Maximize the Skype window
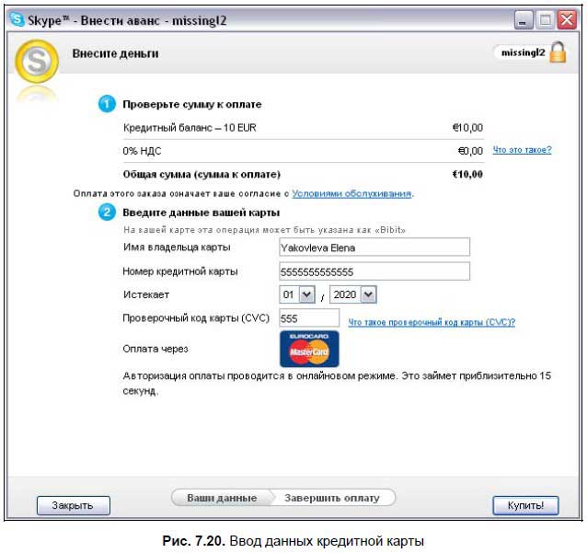This screenshot has width=587, height=553. (x=546, y=18)
